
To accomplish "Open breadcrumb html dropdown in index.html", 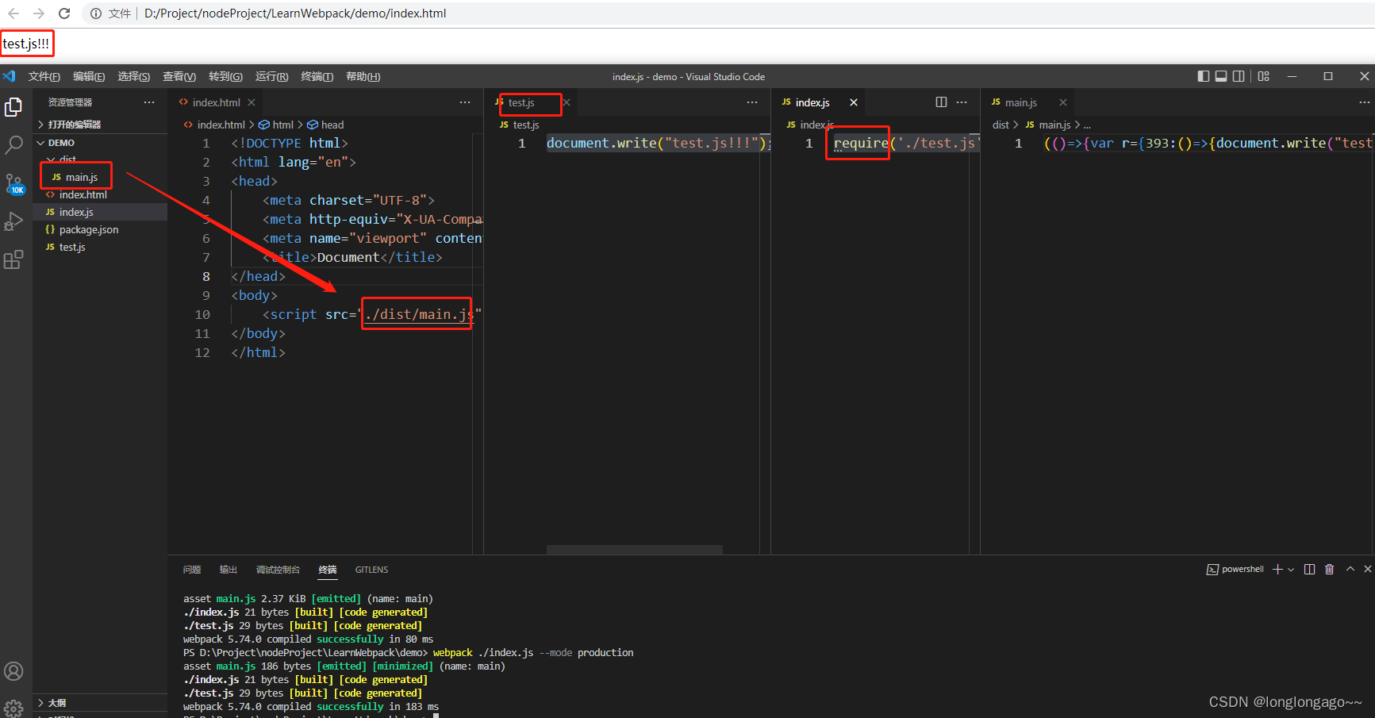I will (x=276, y=125).
